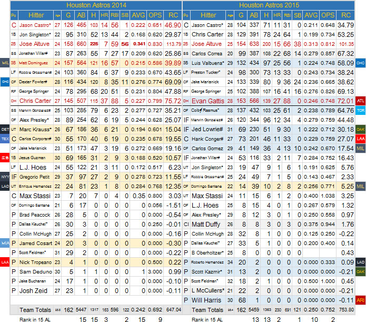The height and width of the screenshot is (322, 366).
Task: Click the 647.04 team RC total
Action: pos(173,310)
